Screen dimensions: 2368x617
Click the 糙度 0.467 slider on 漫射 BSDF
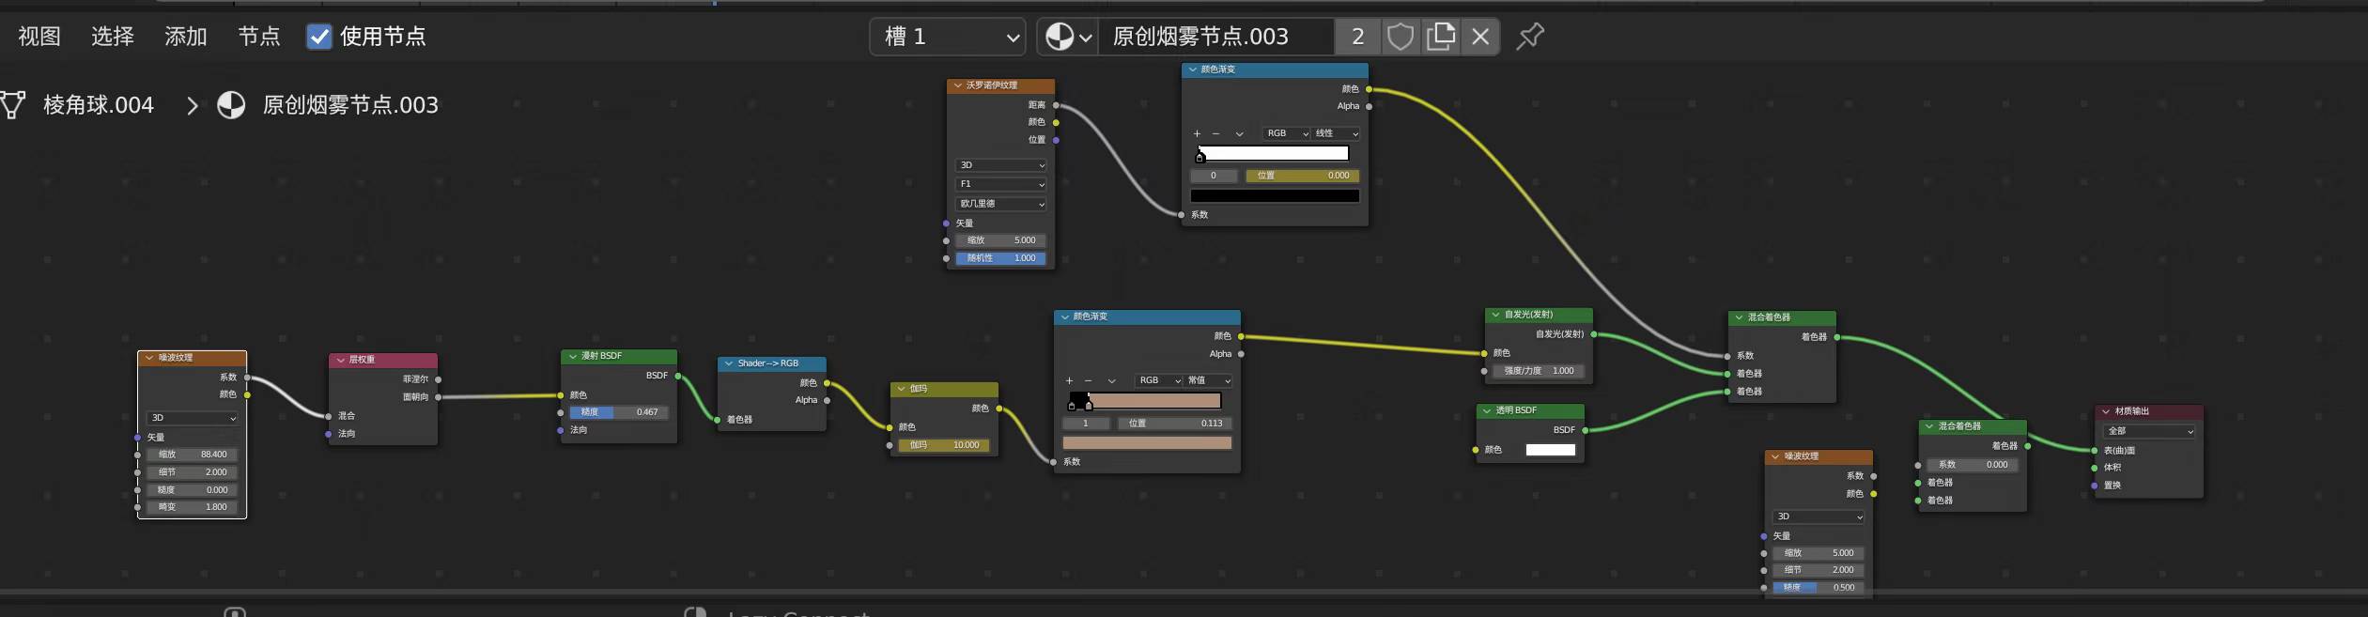tap(618, 412)
